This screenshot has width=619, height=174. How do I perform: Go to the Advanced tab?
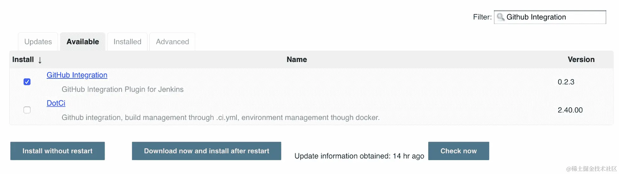coord(172,42)
